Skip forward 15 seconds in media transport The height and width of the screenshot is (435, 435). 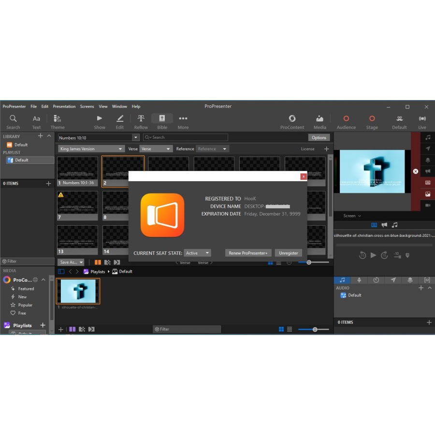pos(384,255)
